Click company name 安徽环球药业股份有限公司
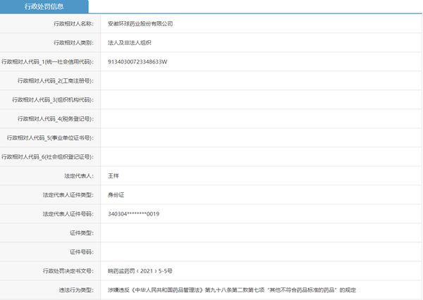This screenshot has width=423, height=300. pos(140,23)
